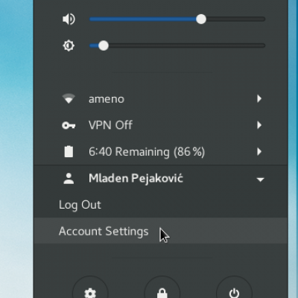298x298 pixels.
Task: Click the Wi-Fi signal icon
Action: tap(69, 98)
